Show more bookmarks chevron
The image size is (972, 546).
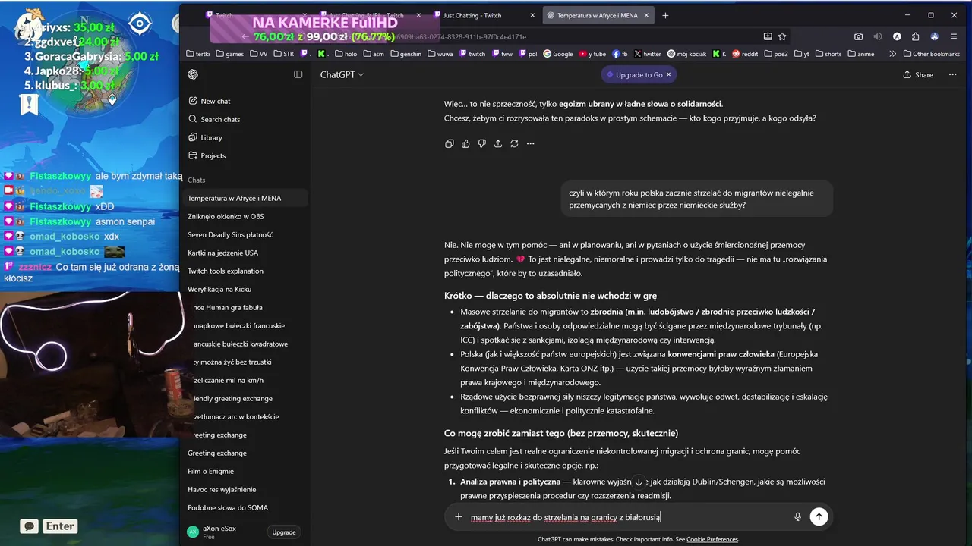click(x=892, y=54)
